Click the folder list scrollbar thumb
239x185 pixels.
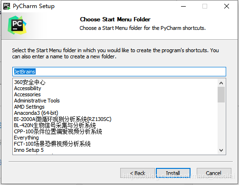tap(221, 94)
